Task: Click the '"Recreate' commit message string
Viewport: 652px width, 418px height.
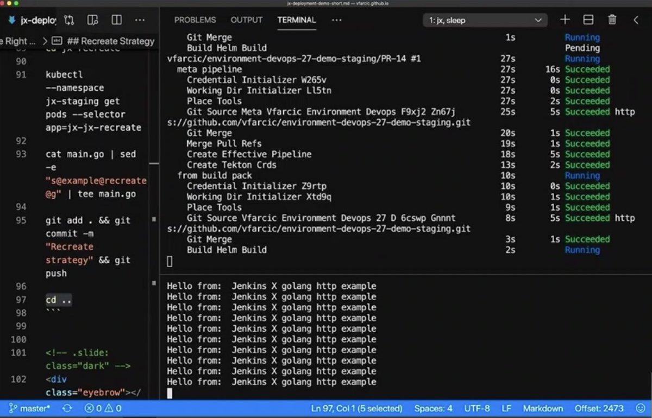Action: (70, 247)
